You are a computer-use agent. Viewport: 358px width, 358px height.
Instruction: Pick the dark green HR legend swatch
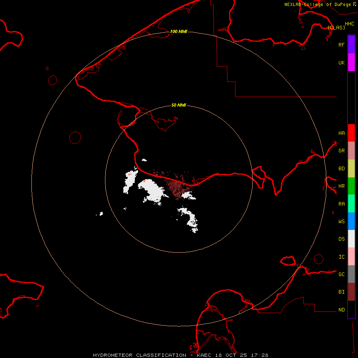point(351,186)
